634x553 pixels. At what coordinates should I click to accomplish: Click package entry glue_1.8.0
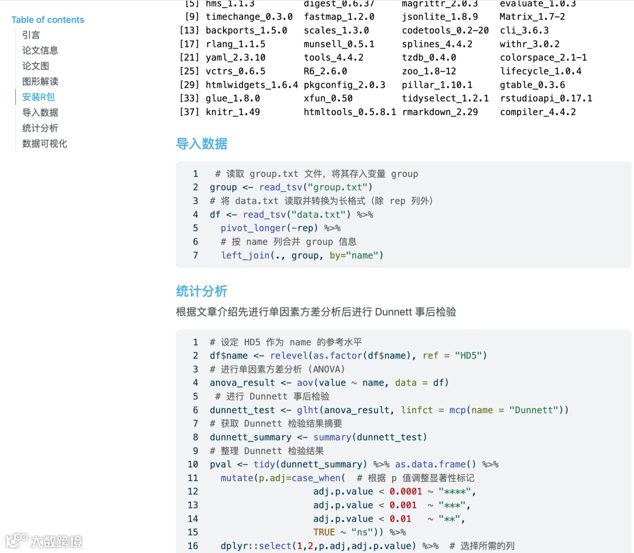point(232,98)
